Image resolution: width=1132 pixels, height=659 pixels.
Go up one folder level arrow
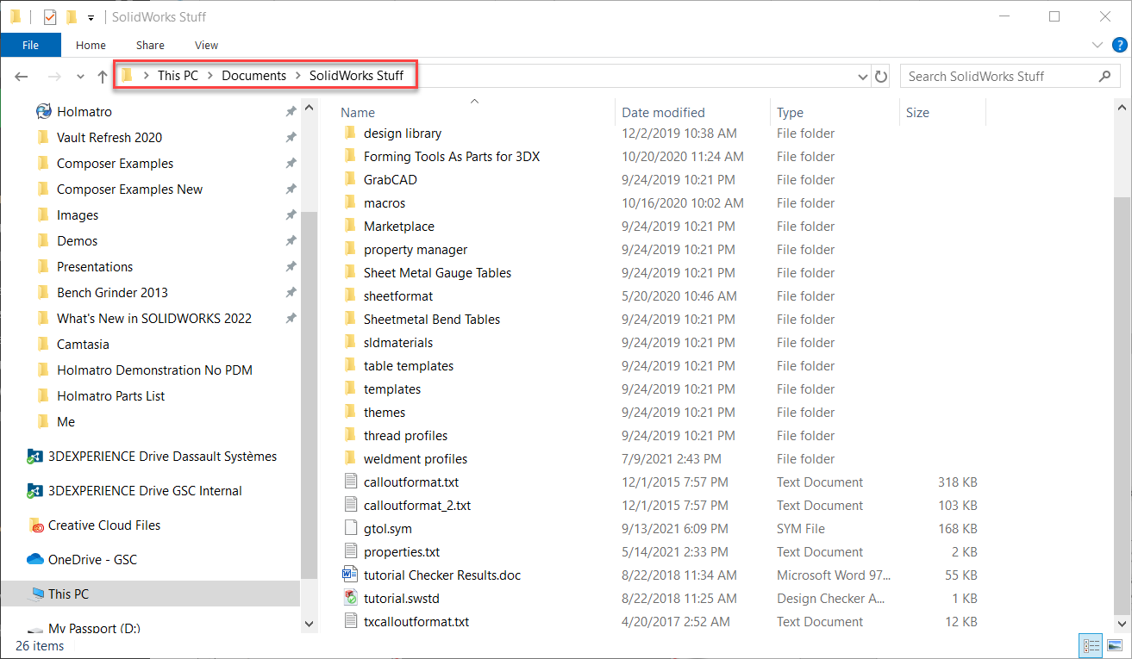(103, 77)
